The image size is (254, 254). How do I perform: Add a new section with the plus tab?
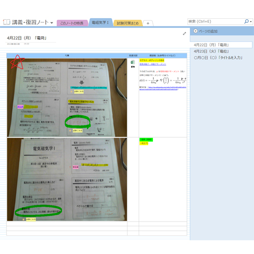coord(148,23)
